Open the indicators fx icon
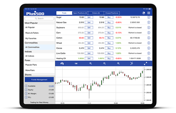The image size is (176, 113). (131, 64)
